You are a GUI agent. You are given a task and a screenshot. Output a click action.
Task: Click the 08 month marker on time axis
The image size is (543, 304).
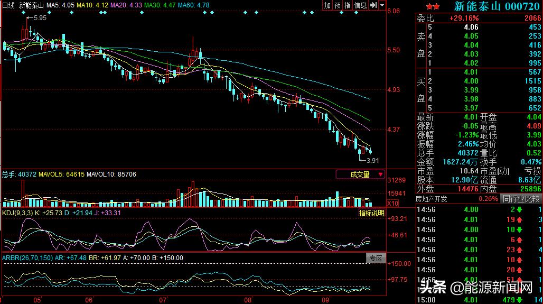tap(248, 300)
